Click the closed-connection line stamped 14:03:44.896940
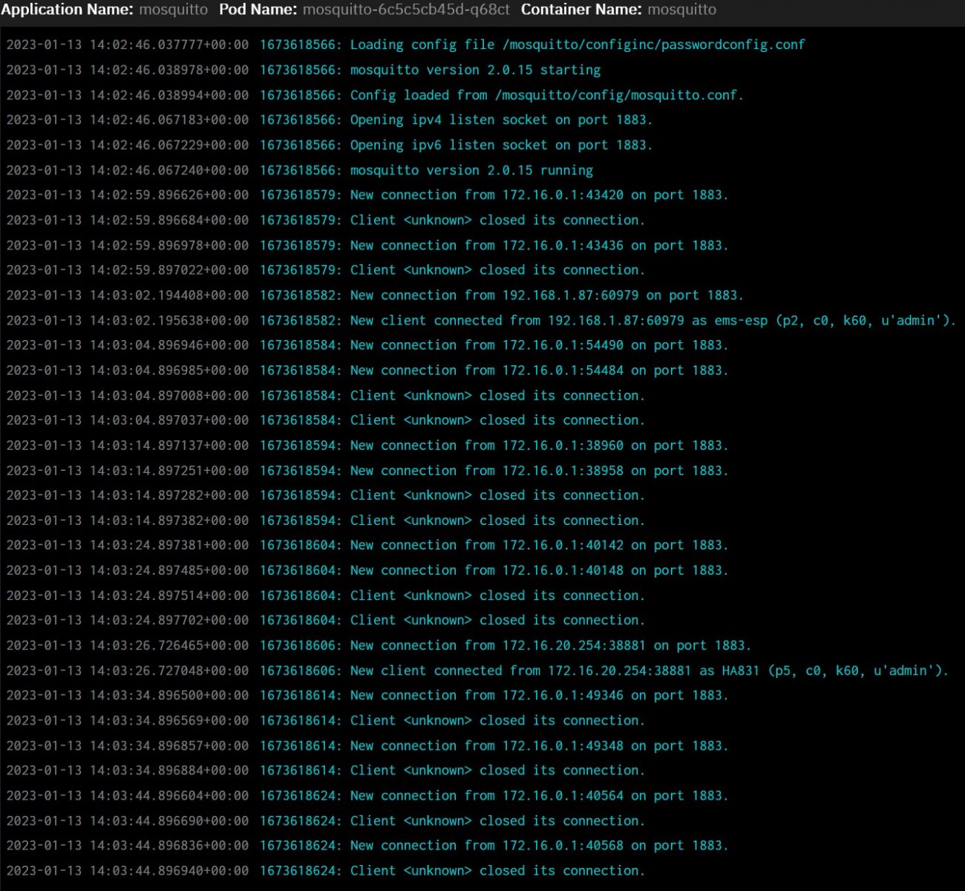The width and height of the screenshot is (965, 891). 326,870
